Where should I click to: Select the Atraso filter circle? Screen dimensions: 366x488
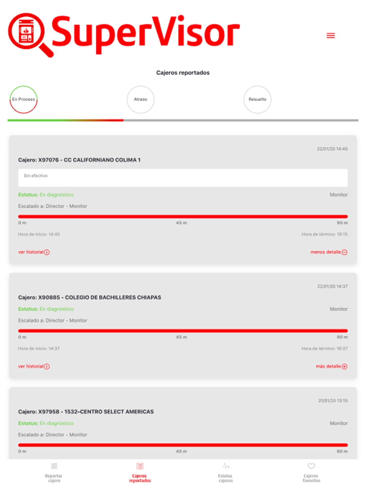(141, 100)
